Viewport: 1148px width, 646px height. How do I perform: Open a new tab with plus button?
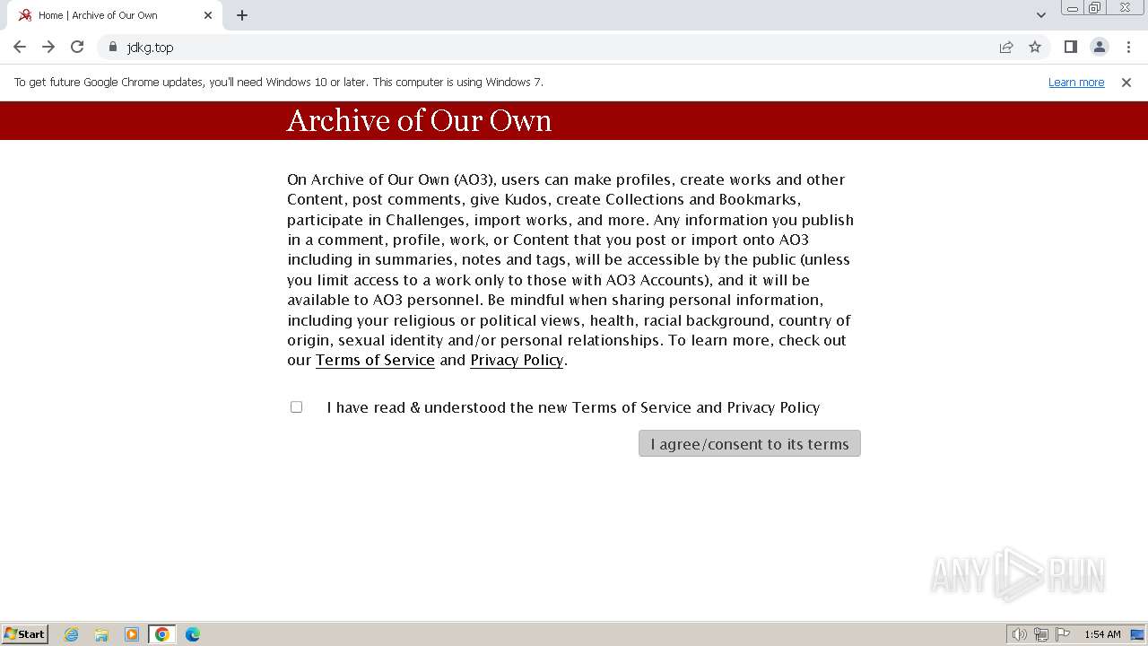click(242, 15)
